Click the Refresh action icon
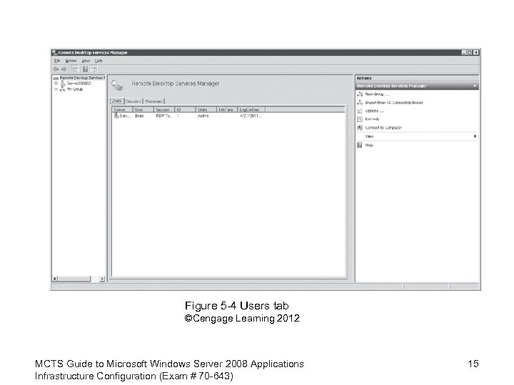Screen dimensions: 514x385 [x=360, y=119]
